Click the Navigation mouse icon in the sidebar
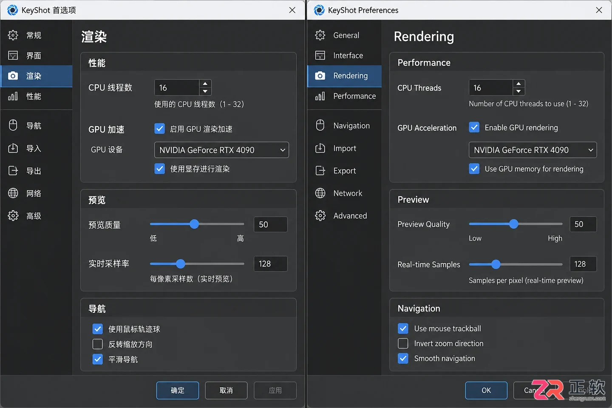 click(320, 125)
